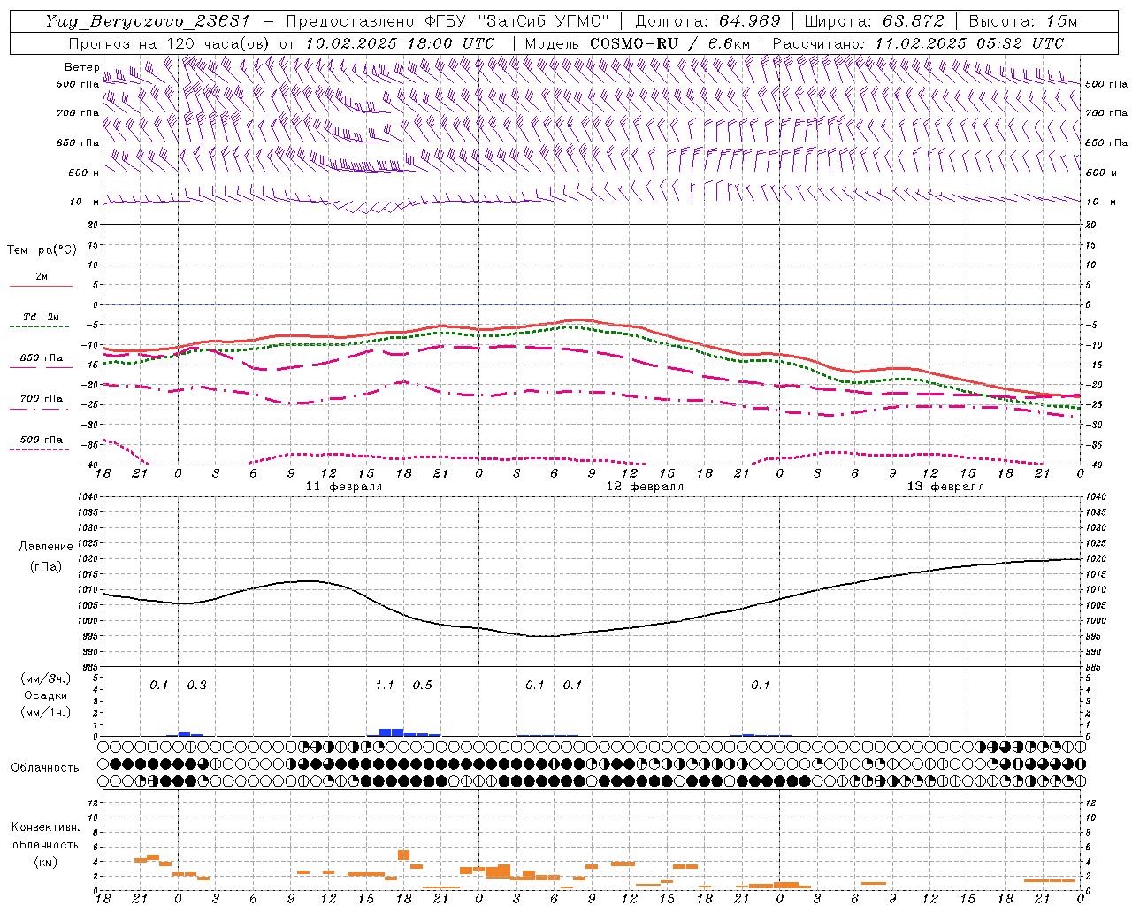Click the model name COSMO-RU / 6.6км

(x=669, y=43)
